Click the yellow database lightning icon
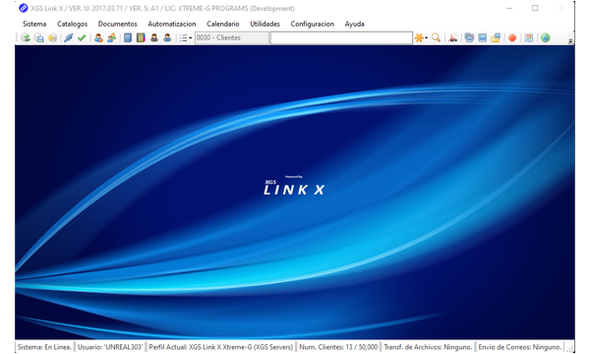The width and height of the screenshot is (590, 354). [x=52, y=37]
